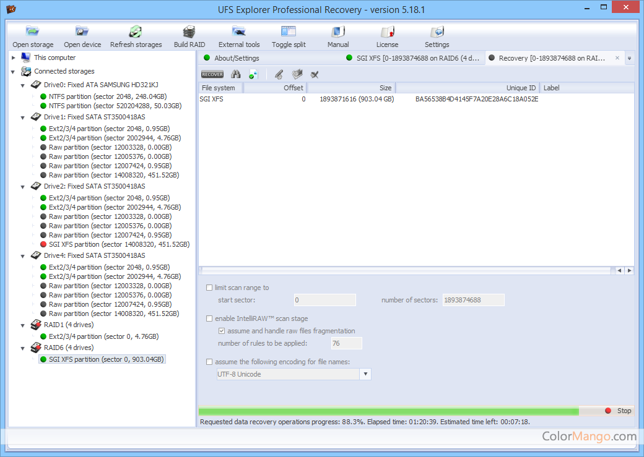The width and height of the screenshot is (644, 457).
Task: Click the number of sectors field
Action: point(473,300)
